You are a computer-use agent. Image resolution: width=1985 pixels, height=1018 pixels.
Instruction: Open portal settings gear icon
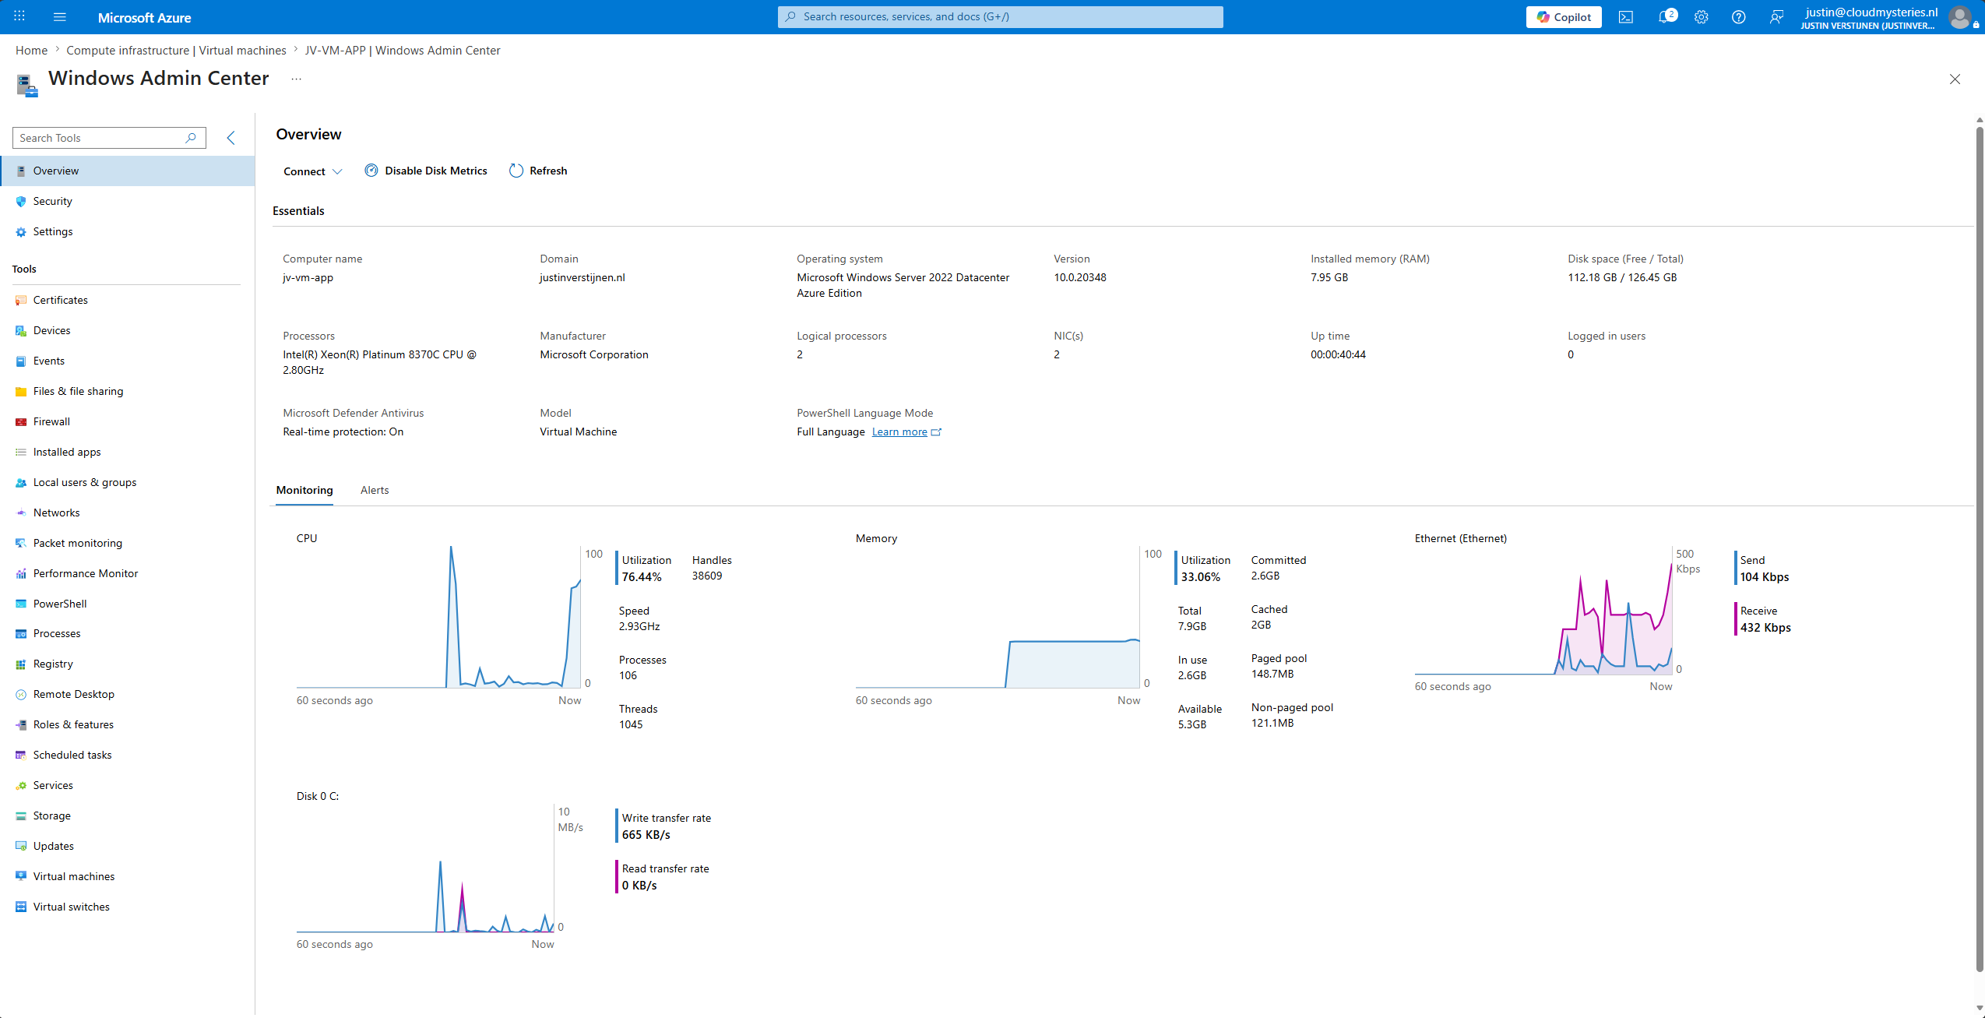pos(1702,17)
